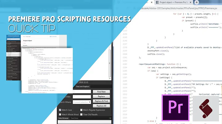Click line number 2198 in GitHub gutter
This screenshot has width=222, height=124.
coord(125,47)
